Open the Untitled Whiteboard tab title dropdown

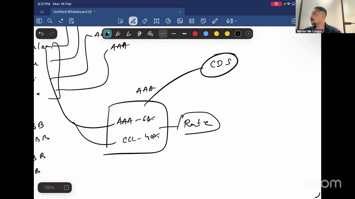95,12
